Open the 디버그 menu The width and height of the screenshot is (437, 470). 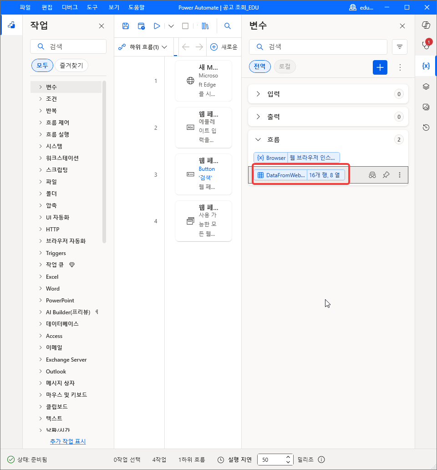click(x=70, y=7)
